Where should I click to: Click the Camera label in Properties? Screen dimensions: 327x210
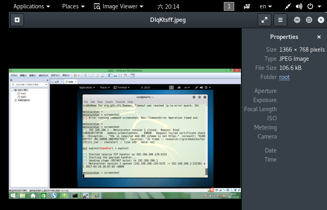267,137
